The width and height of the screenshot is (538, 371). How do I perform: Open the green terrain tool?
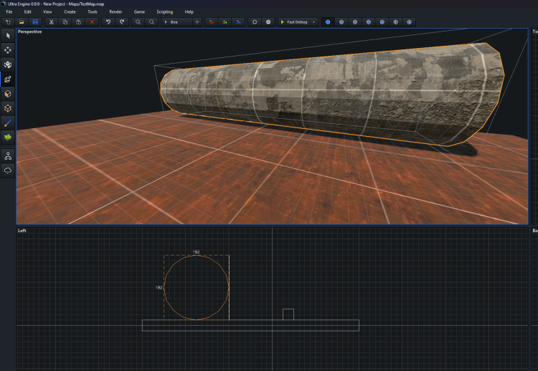click(8, 137)
